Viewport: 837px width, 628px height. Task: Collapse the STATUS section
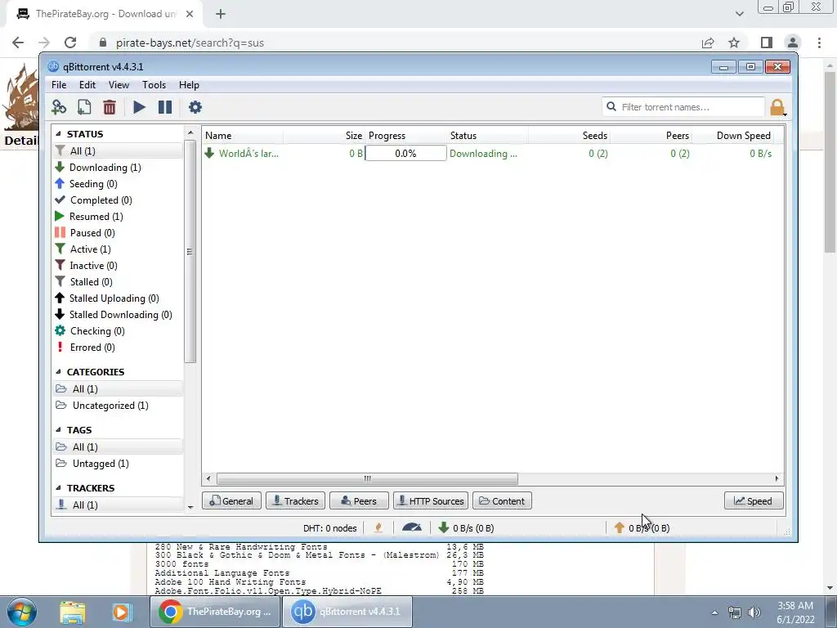[59, 134]
